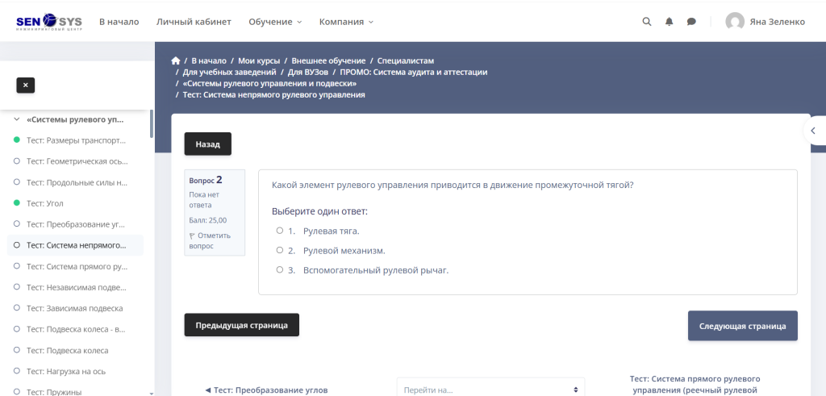
Task: Click flag icon to mark question
Action: click(191, 236)
